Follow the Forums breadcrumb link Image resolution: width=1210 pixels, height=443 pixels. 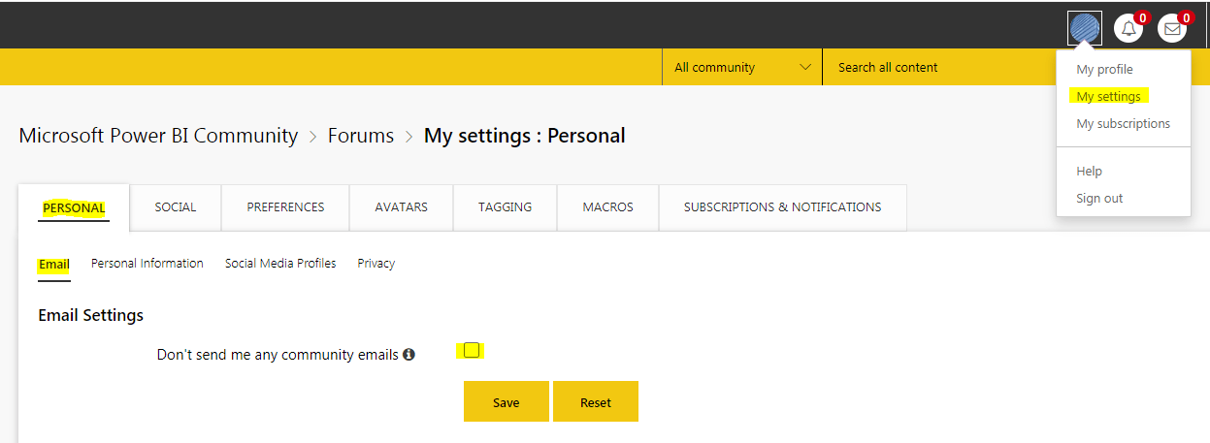[x=361, y=136]
